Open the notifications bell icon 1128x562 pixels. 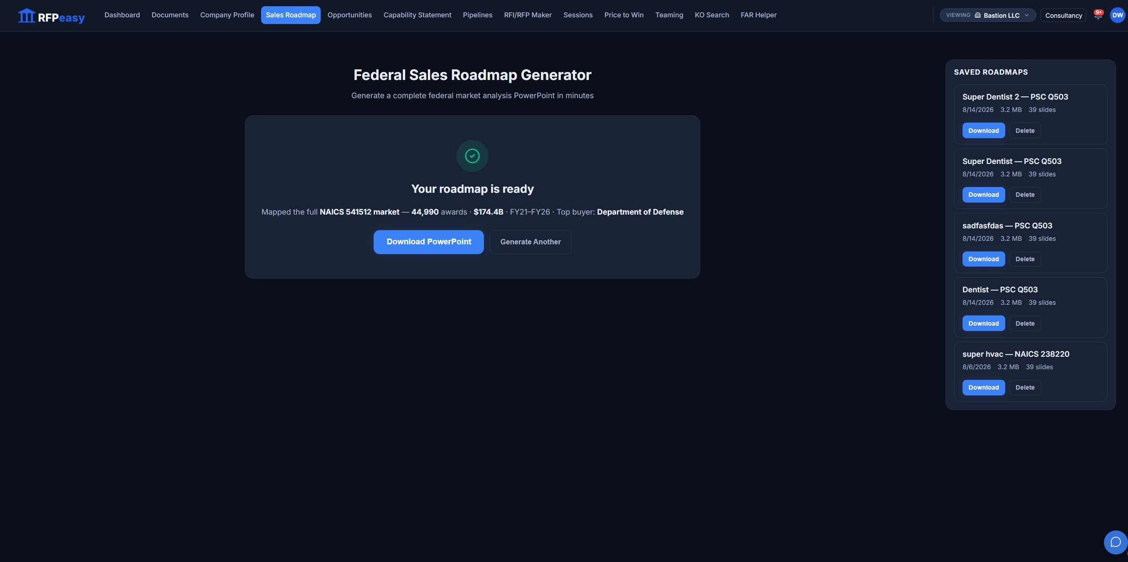point(1098,15)
